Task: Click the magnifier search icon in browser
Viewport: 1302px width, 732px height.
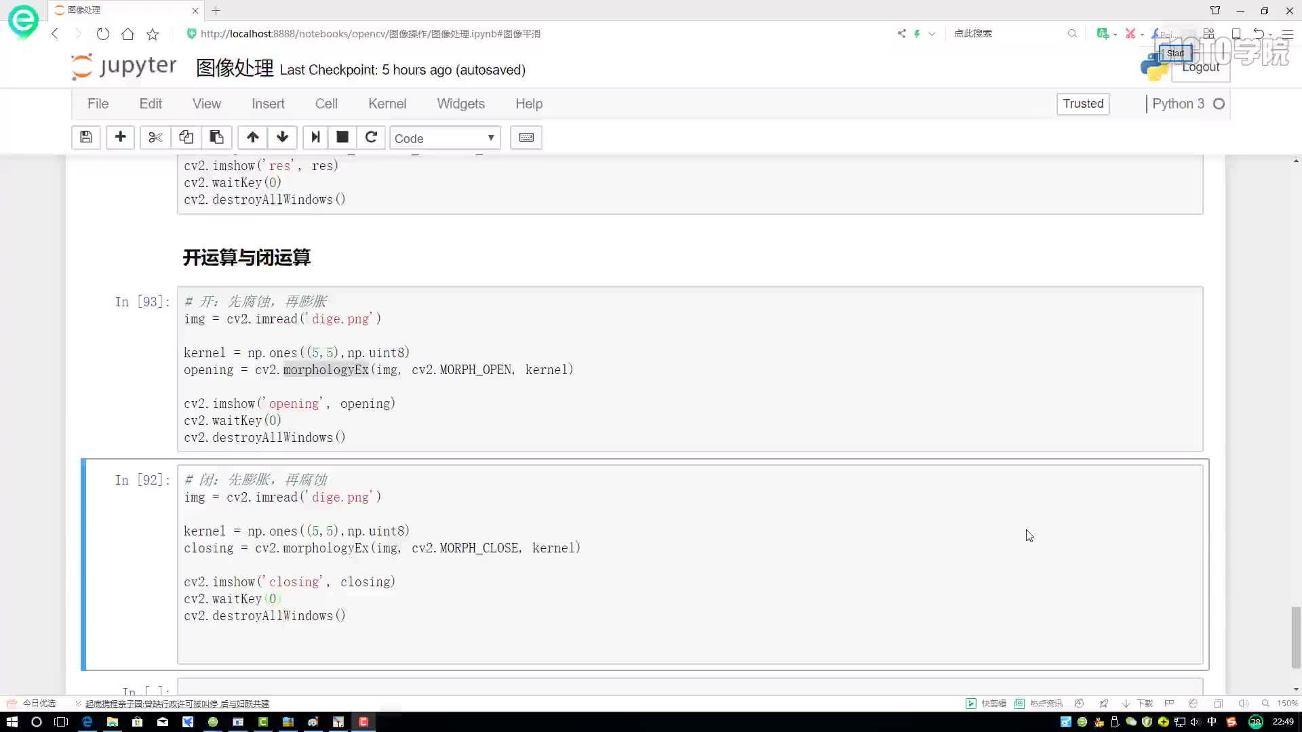Action: point(1072,33)
